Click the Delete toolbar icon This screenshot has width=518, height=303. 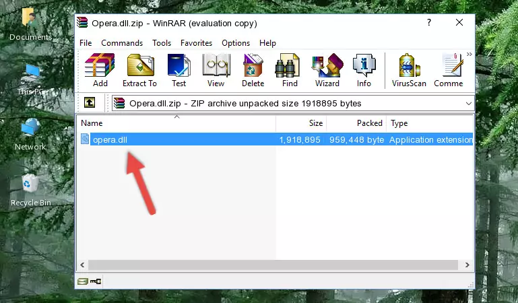(x=253, y=70)
